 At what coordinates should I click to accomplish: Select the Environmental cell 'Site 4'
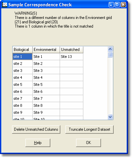pyautogui.click(x=46, y=78)
